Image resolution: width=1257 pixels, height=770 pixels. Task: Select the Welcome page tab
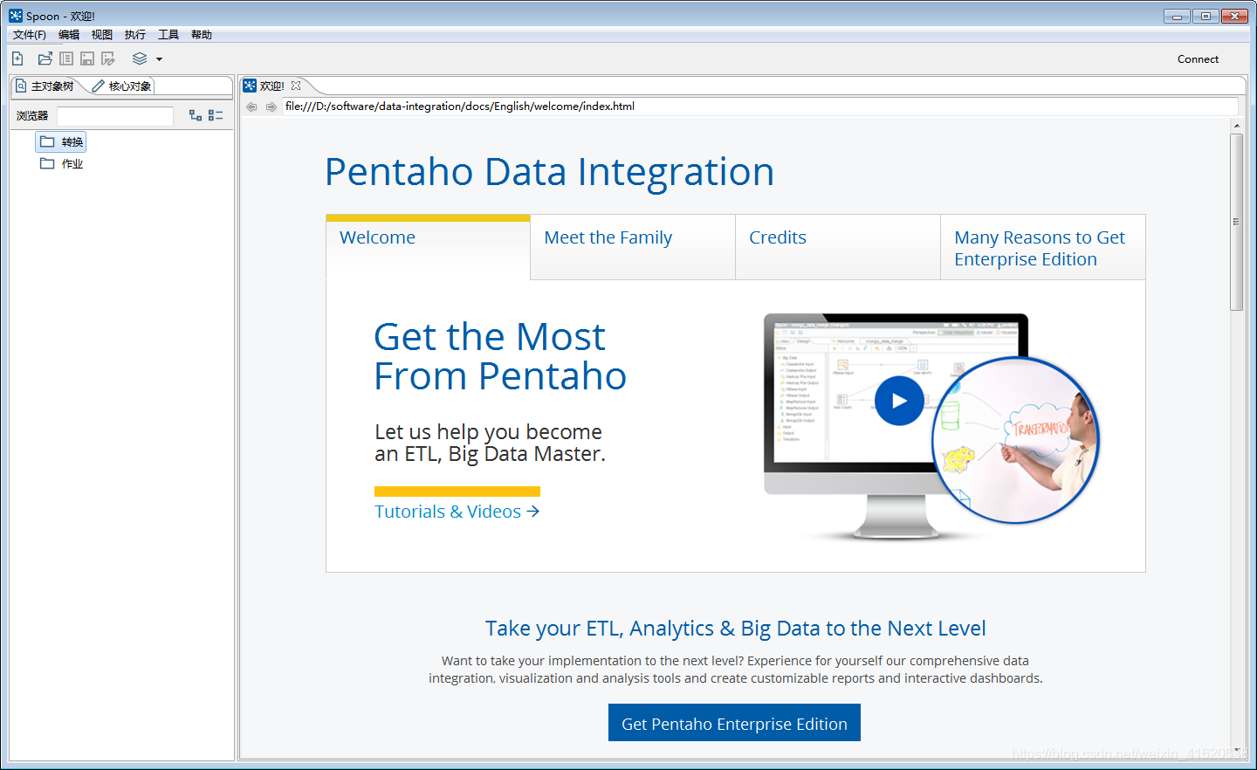tap(428, 247)
